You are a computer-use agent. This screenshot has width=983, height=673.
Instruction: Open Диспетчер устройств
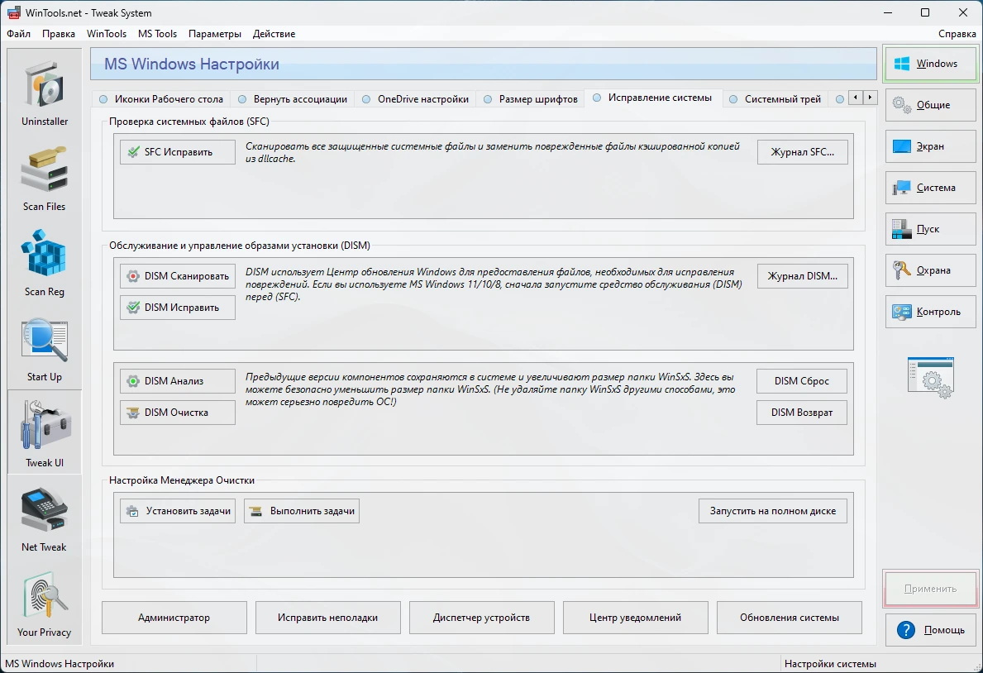pos(481,617)
